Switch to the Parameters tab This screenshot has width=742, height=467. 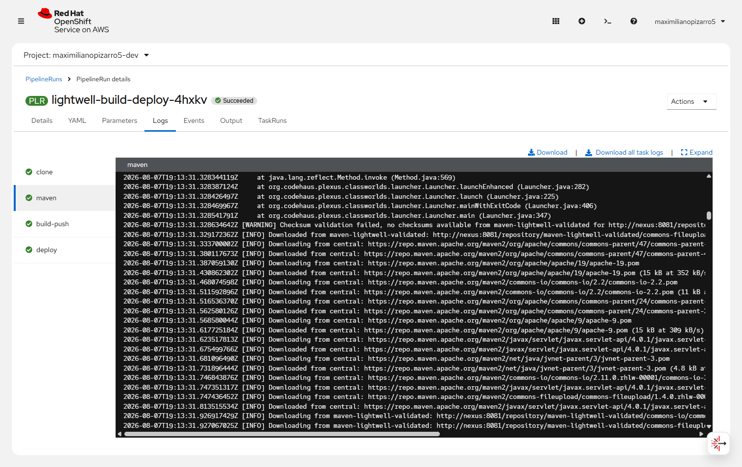120,120
